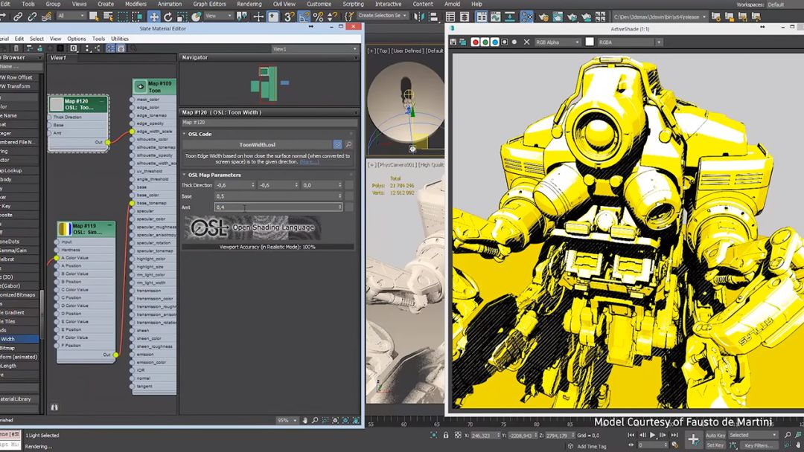804x452 pixels.
Task: Toggle the Percent Snap icon
Action: coord(319,17)
